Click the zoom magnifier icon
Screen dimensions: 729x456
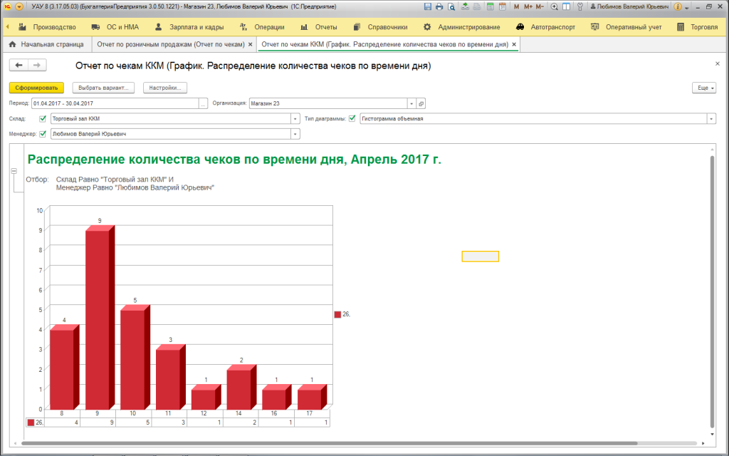(554, 7)
